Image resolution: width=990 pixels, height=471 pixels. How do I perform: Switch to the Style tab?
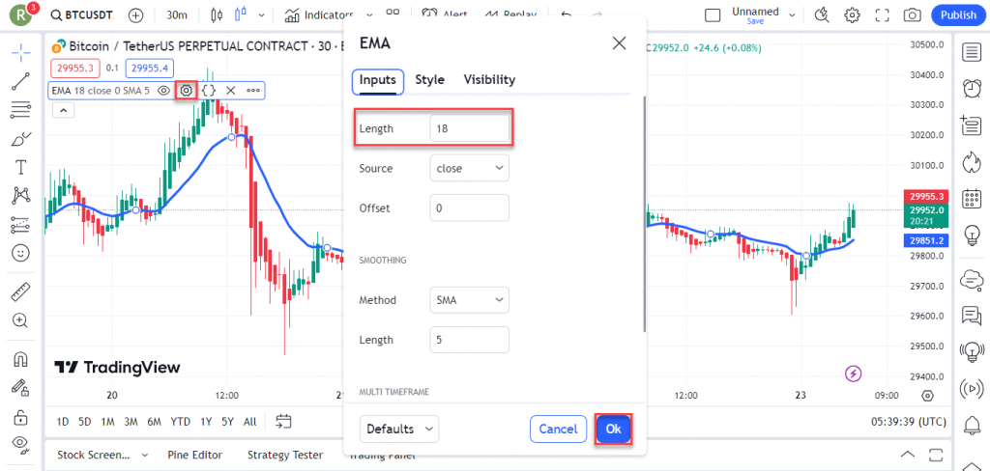(x=429, y=79)
